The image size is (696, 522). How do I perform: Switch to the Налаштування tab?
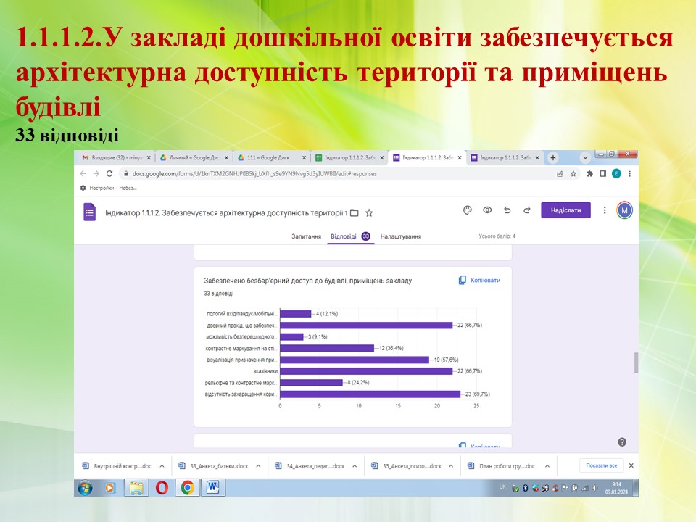pyautogui.click(x=401, y=236)
